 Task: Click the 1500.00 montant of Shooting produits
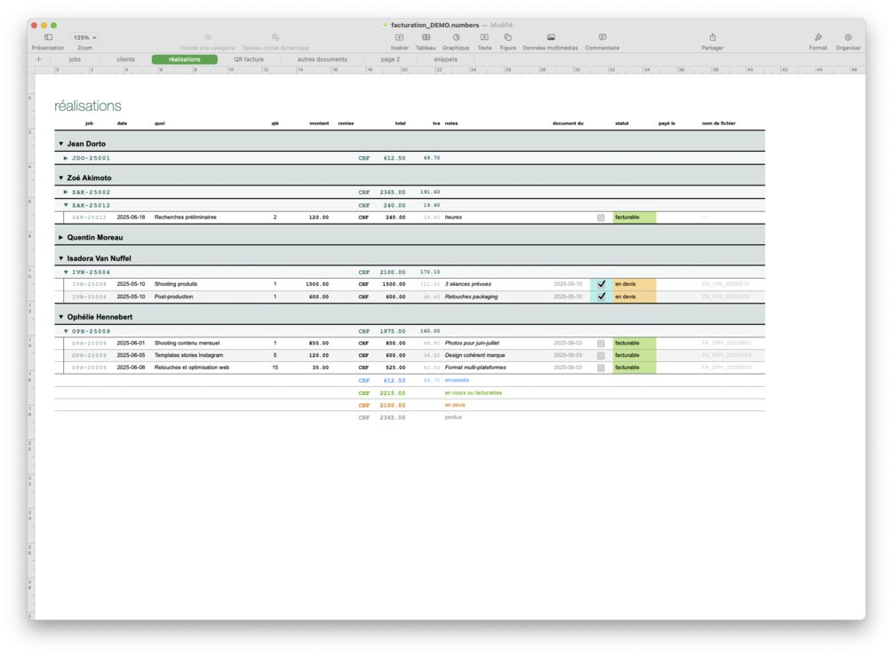317,284
